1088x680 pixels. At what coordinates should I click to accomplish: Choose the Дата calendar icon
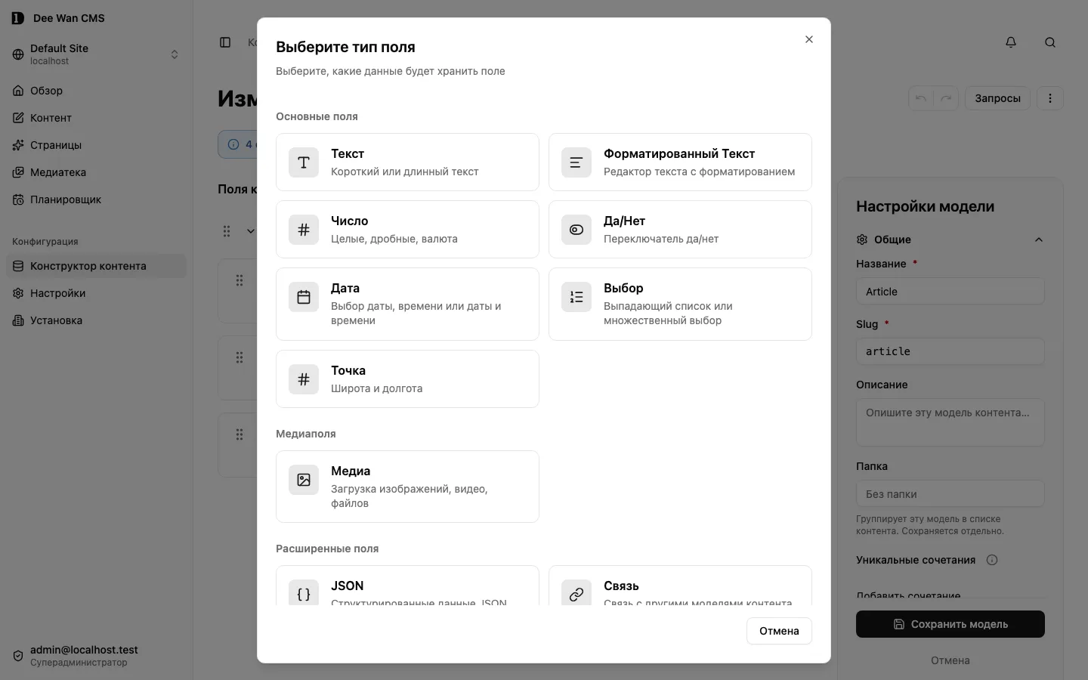(x=304, y=297)
